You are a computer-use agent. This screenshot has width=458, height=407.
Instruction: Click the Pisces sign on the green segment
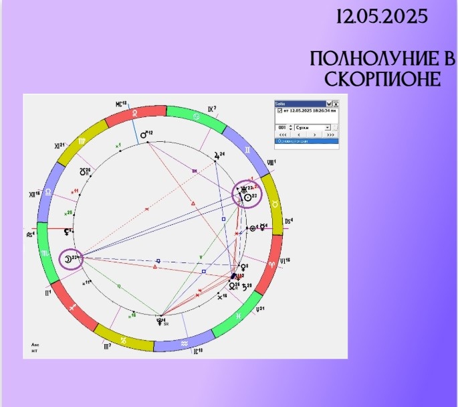[x=239, y=316]
